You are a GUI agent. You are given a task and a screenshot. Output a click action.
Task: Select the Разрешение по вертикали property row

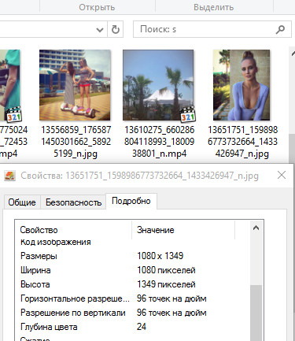click(x=132, y=313)
